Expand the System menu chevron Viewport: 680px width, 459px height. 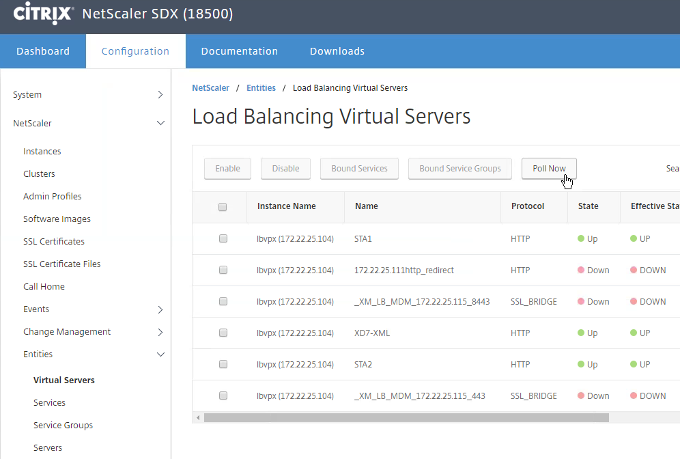pos(160,95)
